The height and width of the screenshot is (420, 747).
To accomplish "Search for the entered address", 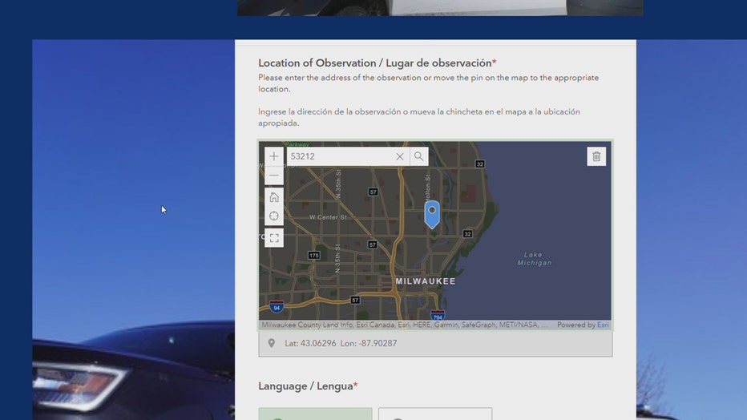I will (x=418, y=156).
